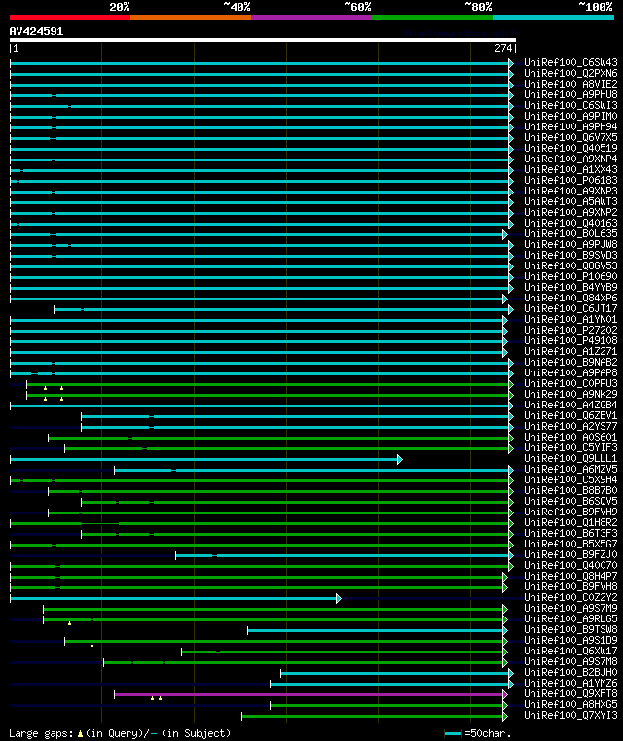
Task: Click the purple ~60% legend bar
Action: click(311, 18)
